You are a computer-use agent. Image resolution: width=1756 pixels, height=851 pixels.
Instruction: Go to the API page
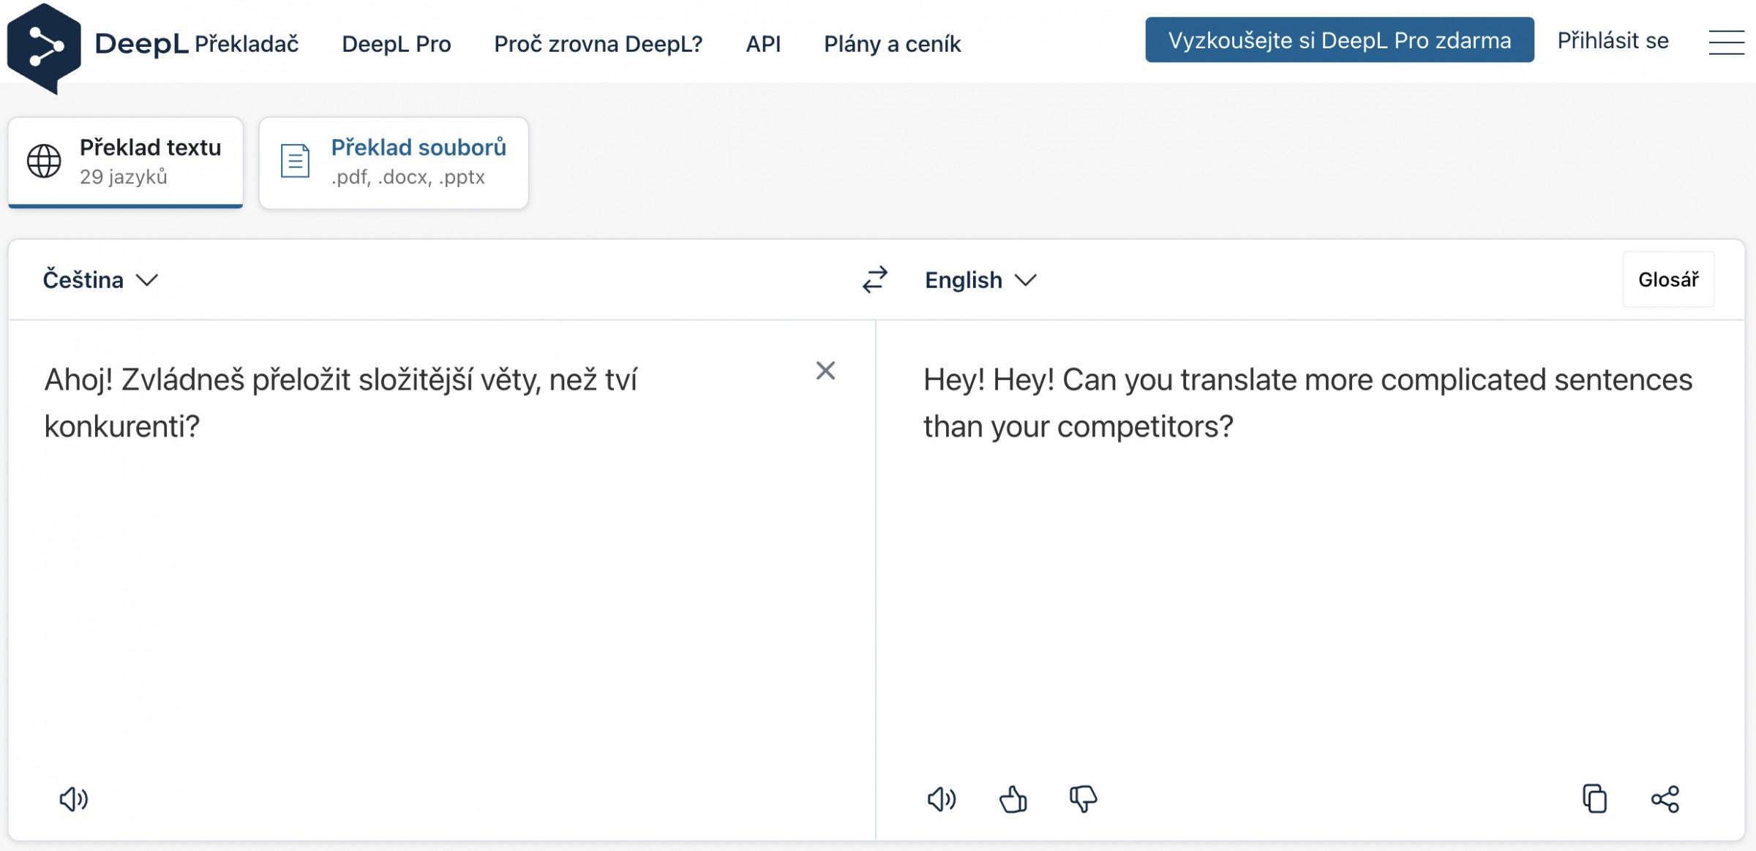tap(763, 44)
